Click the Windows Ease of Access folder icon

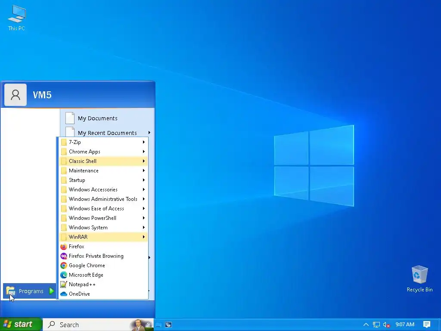coord(64,209)
